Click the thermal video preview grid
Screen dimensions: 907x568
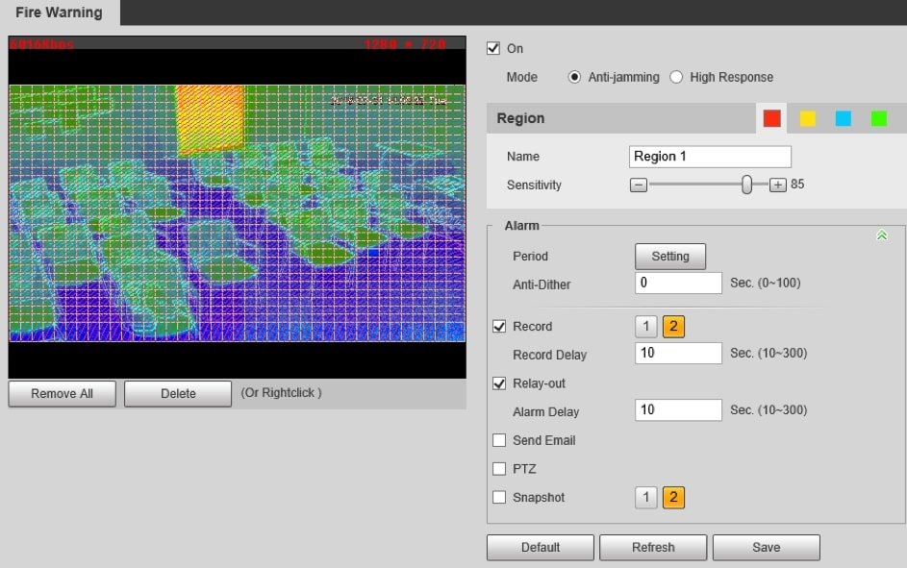point(237,212)
